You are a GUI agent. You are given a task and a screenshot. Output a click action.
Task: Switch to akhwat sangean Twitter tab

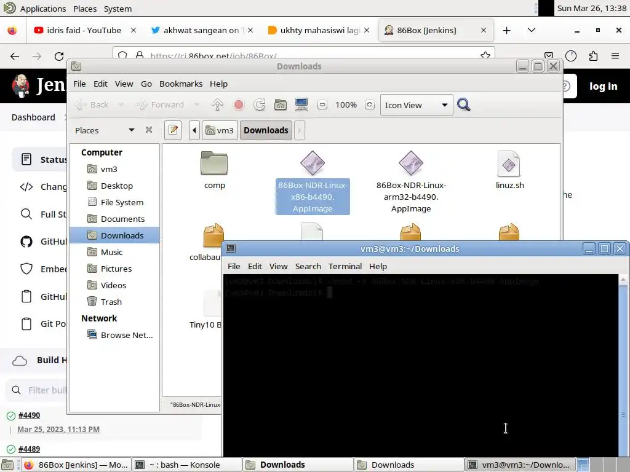201,30
